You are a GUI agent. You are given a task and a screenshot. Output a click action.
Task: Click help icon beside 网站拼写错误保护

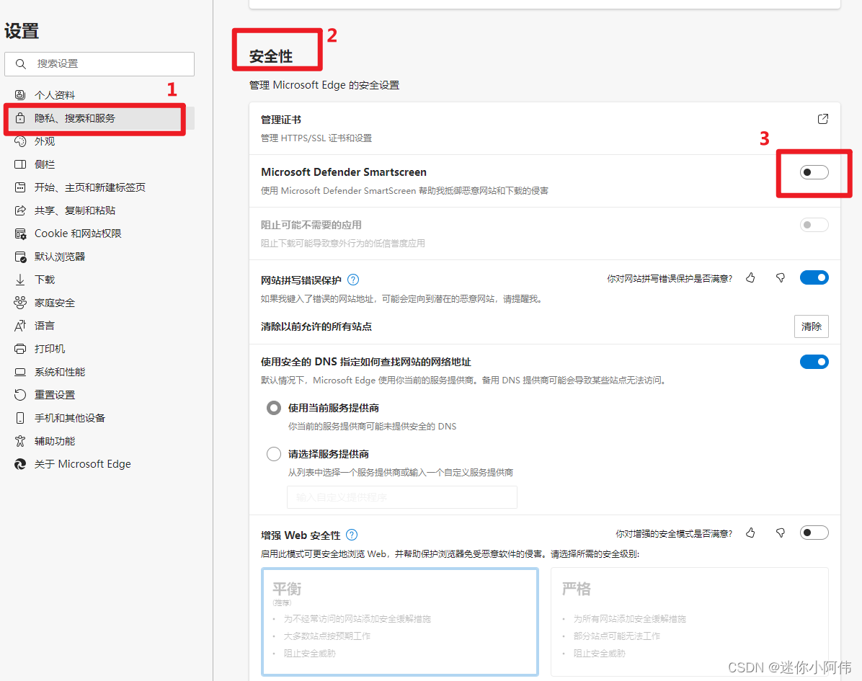click(x=353, y=280)
